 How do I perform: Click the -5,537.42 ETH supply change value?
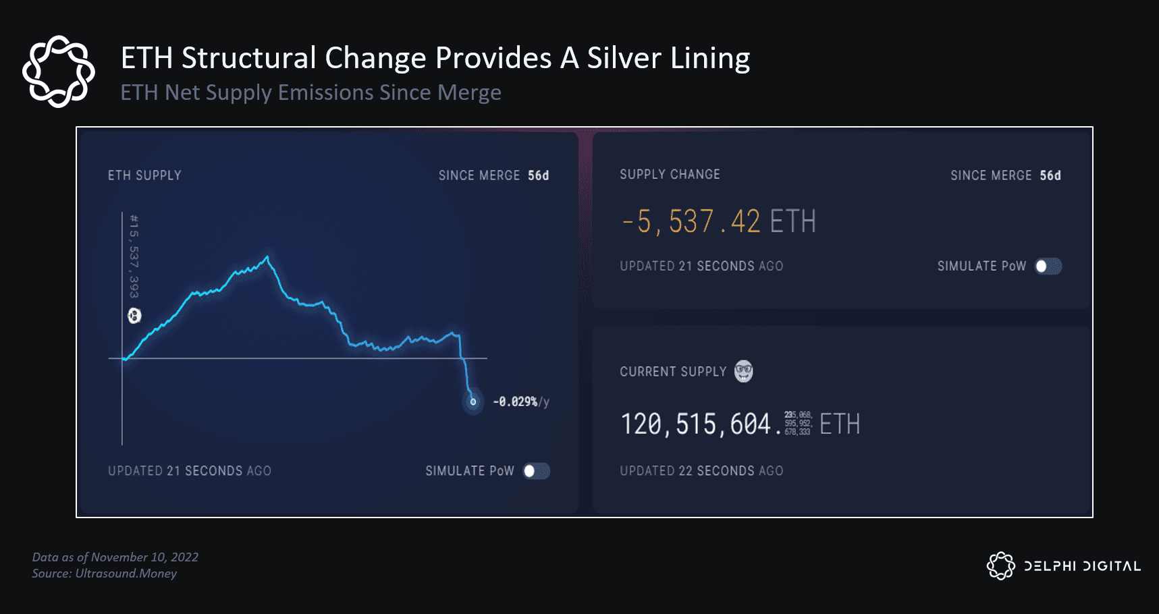[x=718, y=221]
